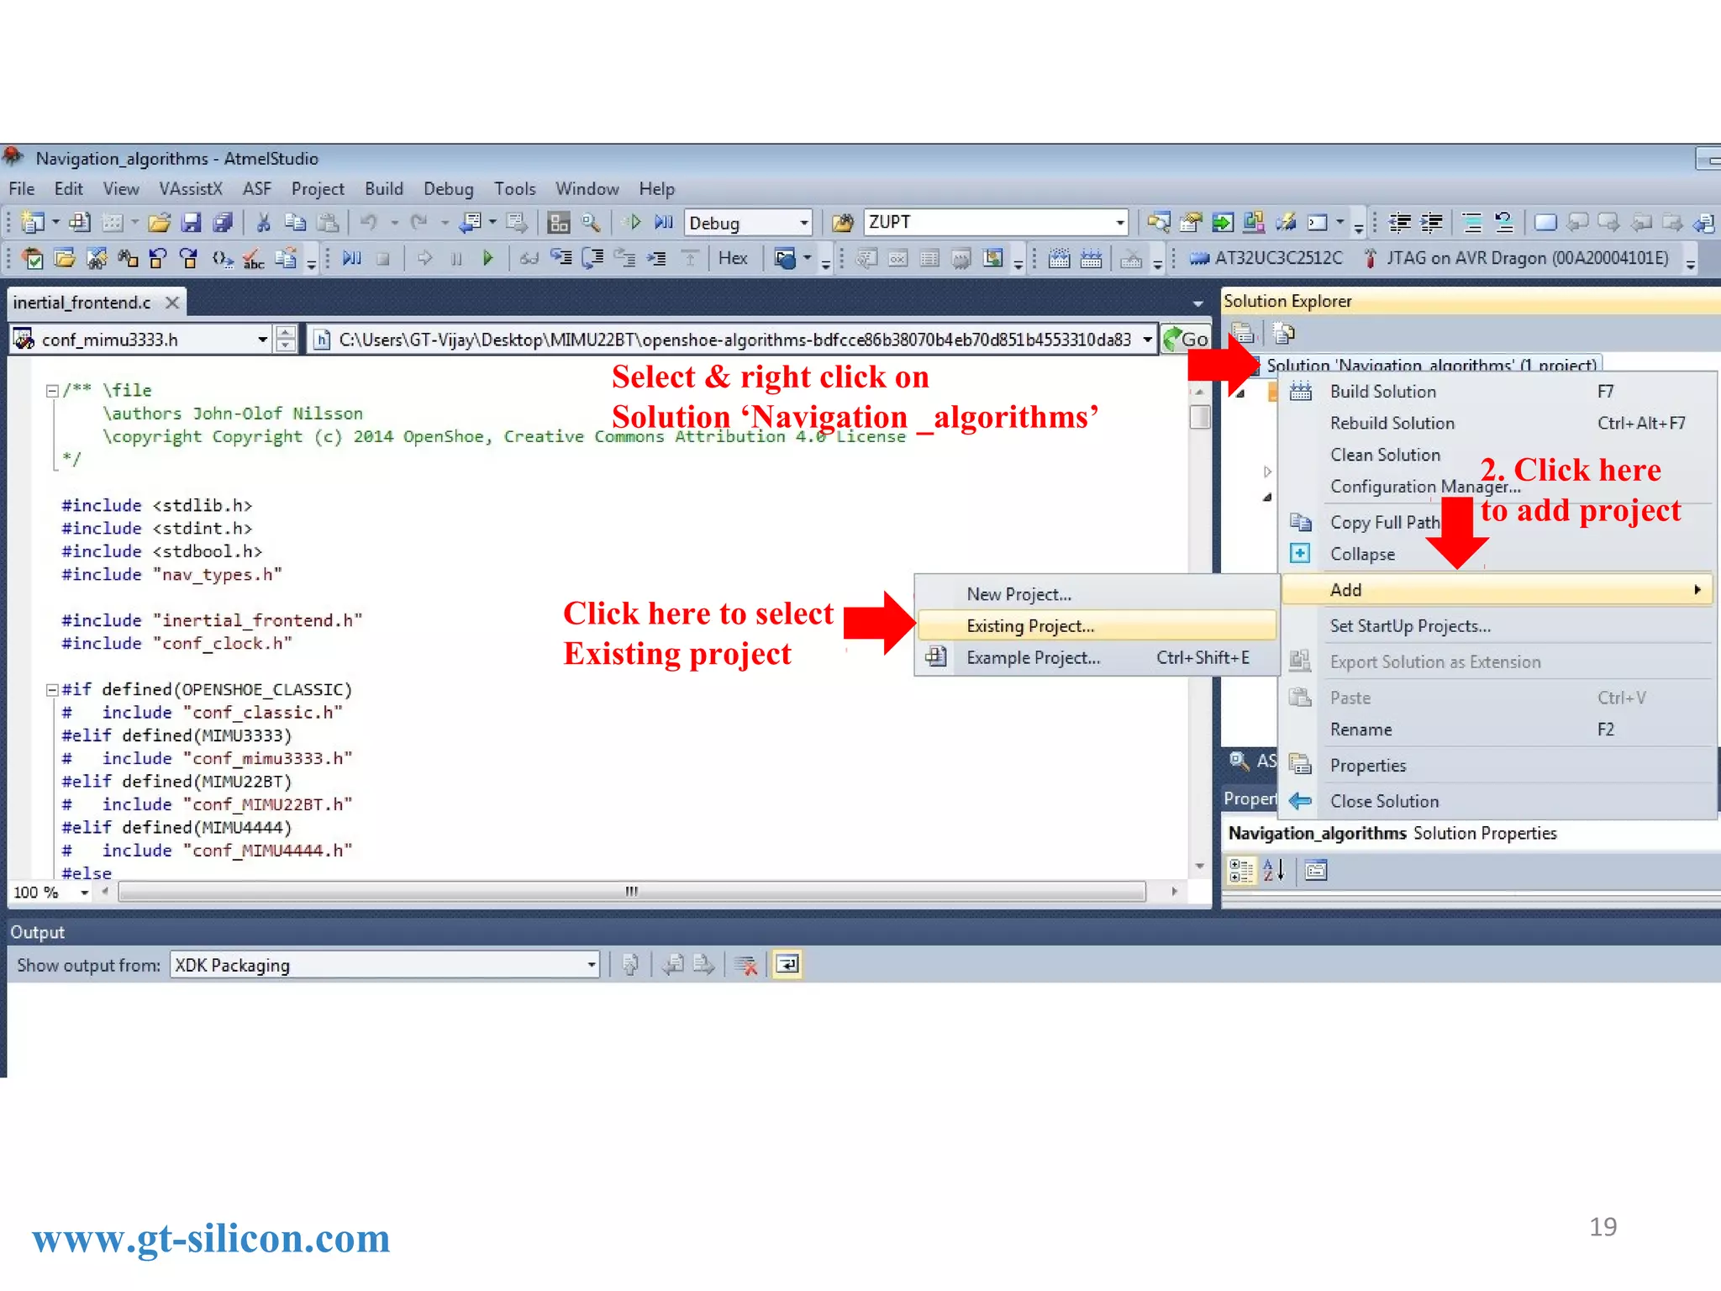Click the Open File folder icon
Viewport: 1721px width, 1291px height.
159,223
